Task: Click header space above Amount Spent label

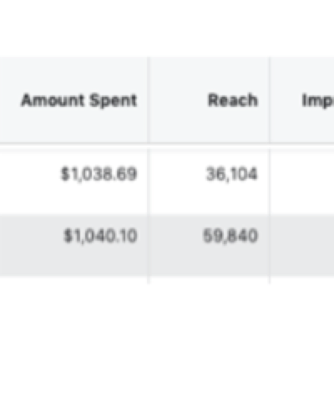Action: [73, 74]
